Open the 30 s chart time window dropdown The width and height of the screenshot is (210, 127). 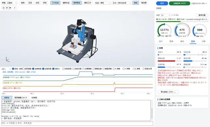click(6, 69)
